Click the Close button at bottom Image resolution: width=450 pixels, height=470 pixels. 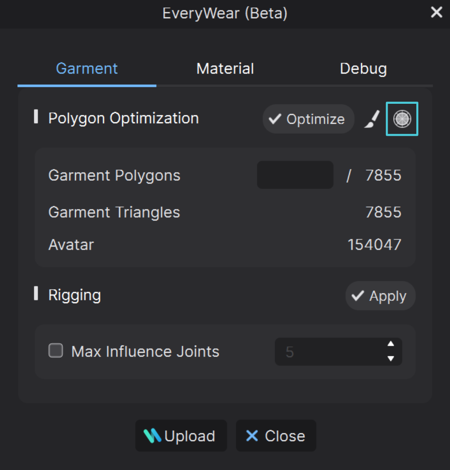tap(276, 436)
